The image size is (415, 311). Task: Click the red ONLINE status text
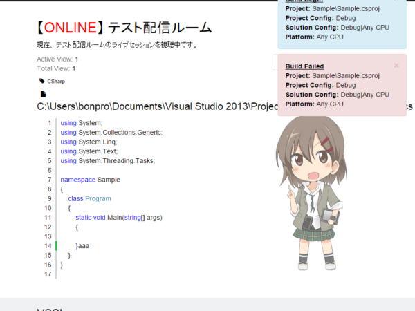70,28
